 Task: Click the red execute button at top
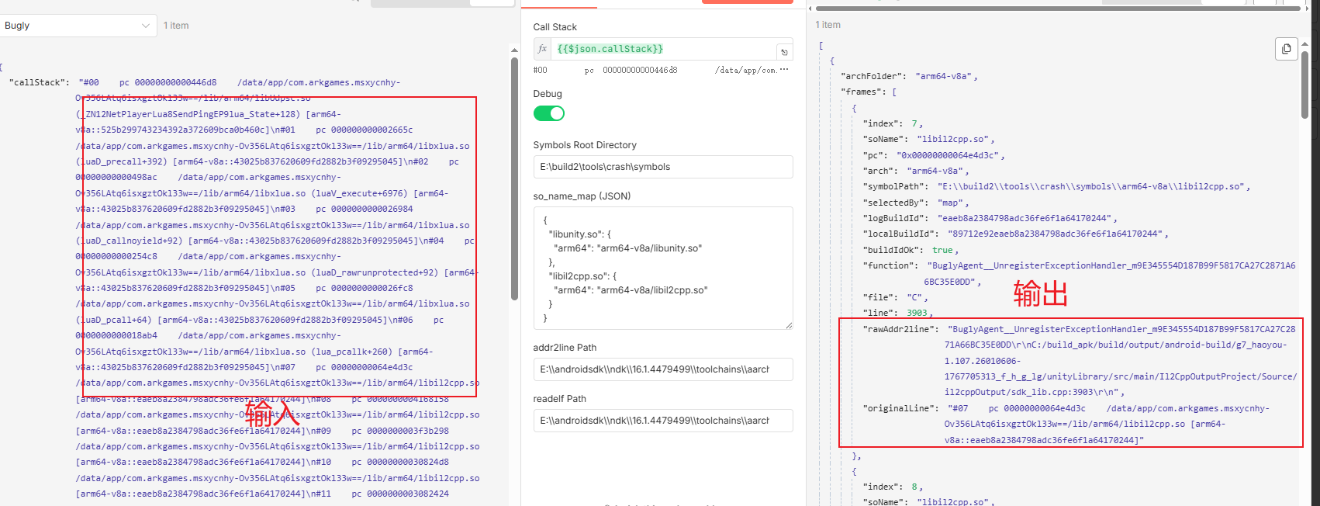click(x=747, y=2)
